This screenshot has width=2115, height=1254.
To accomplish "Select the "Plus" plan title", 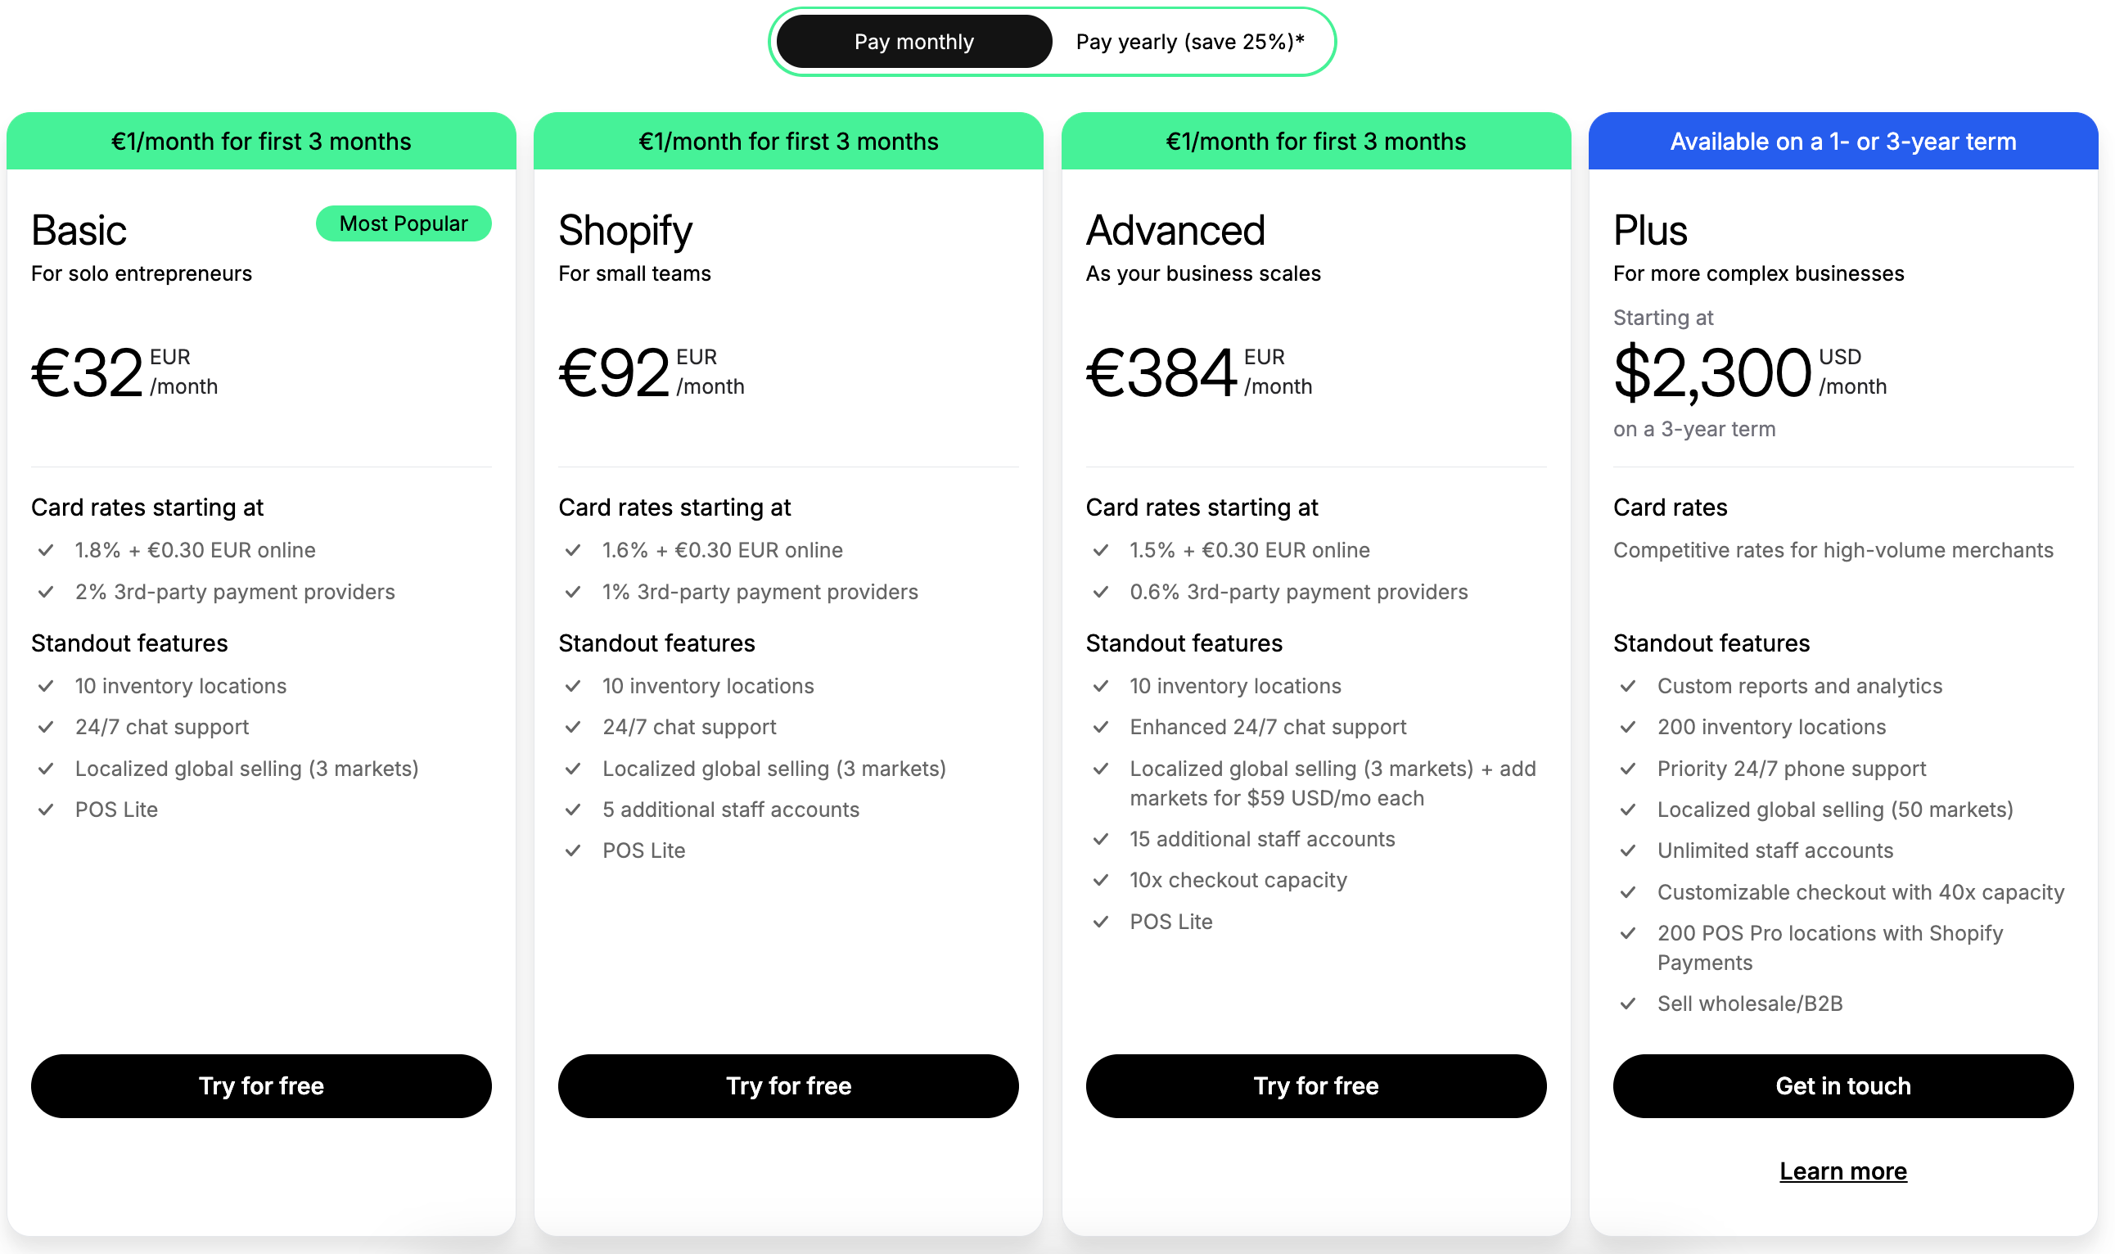I will click(x=1646, y=229).
